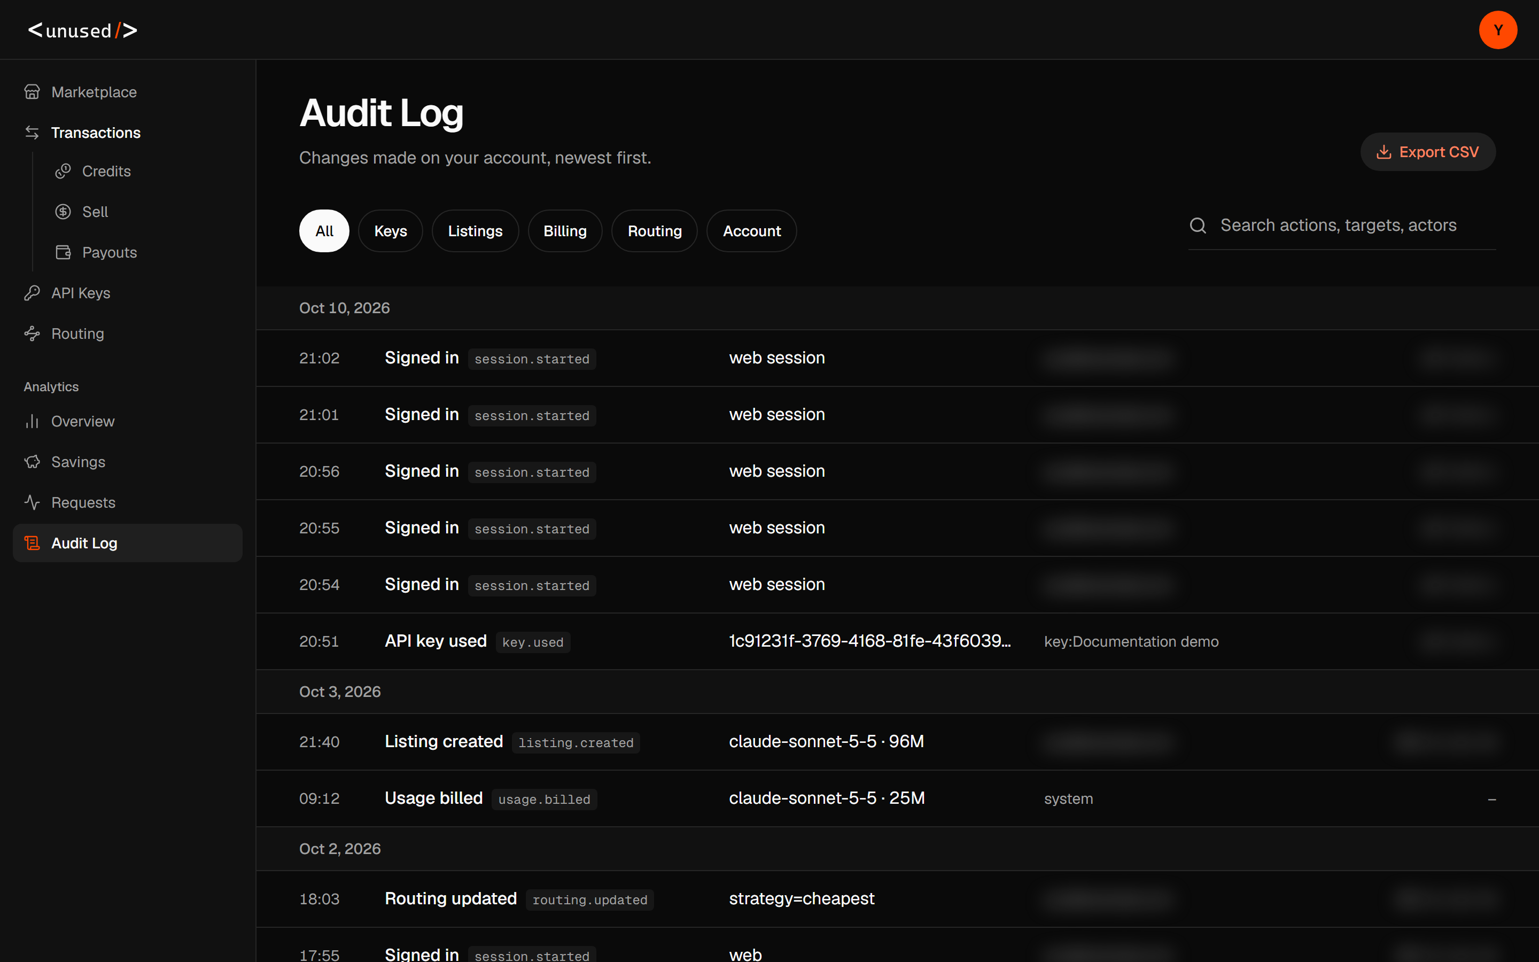Select the 20:51 API key used entry
The image size is (1539, 962).
[897, 641]
